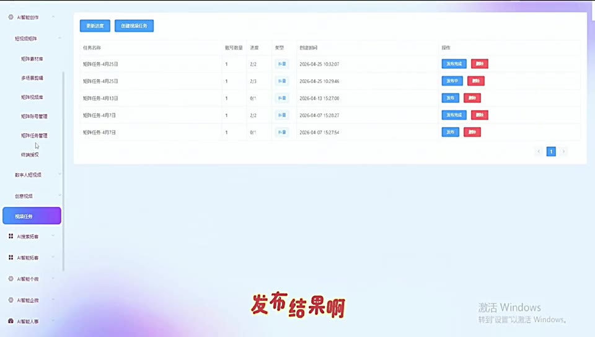The image size is (595, 337).
Task: Click the timestamp 2026-04-07 15:28:27
Action: (x=319, y=115)
